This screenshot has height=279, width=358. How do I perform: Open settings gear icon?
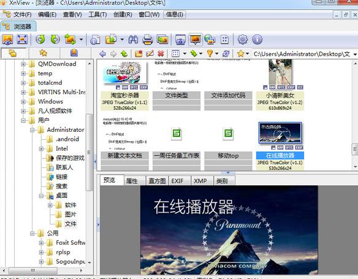point(243,39)
